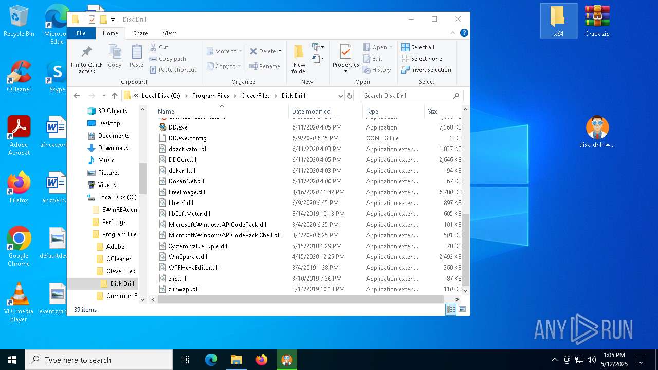Image resolution: width=658 pixels, height=370 pixels.
Task: Switch to the View ribbon tab
Action: (x=169, y=33)
